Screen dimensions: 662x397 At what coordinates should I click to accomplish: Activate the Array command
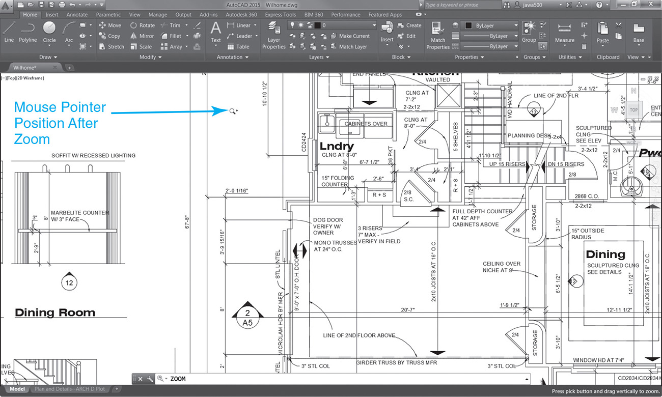coord(171,47)
